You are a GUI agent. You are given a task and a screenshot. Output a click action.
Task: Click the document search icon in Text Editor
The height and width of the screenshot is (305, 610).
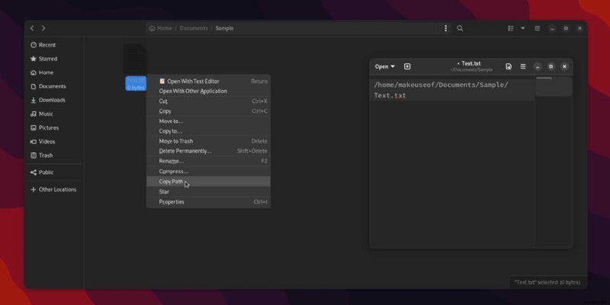[509, 66]
